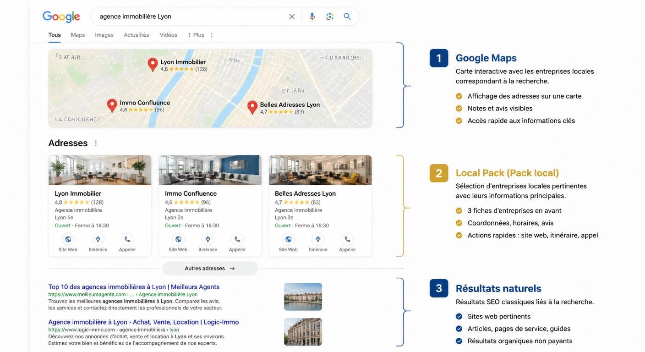The width and height of the screenshot is (645, 352).
Task: Click the (128) review count in Lyon Immobilier card
Action: 97,202
